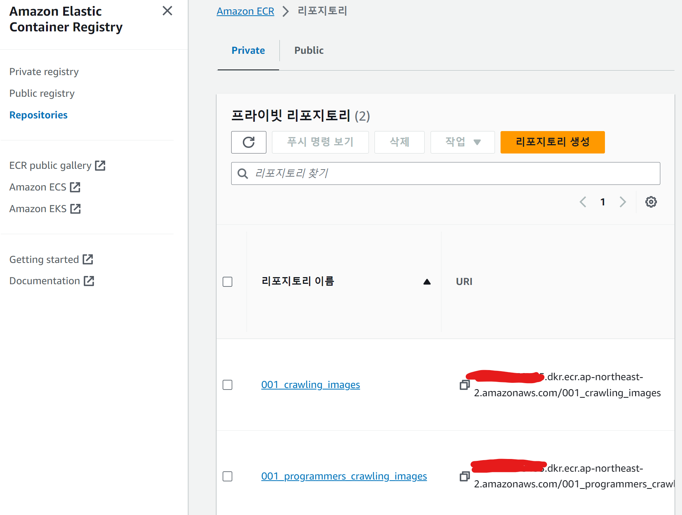The width and height of the screenshot is (682, 515).
Task: Open Amazon EKS link
Action: point(38,209)
